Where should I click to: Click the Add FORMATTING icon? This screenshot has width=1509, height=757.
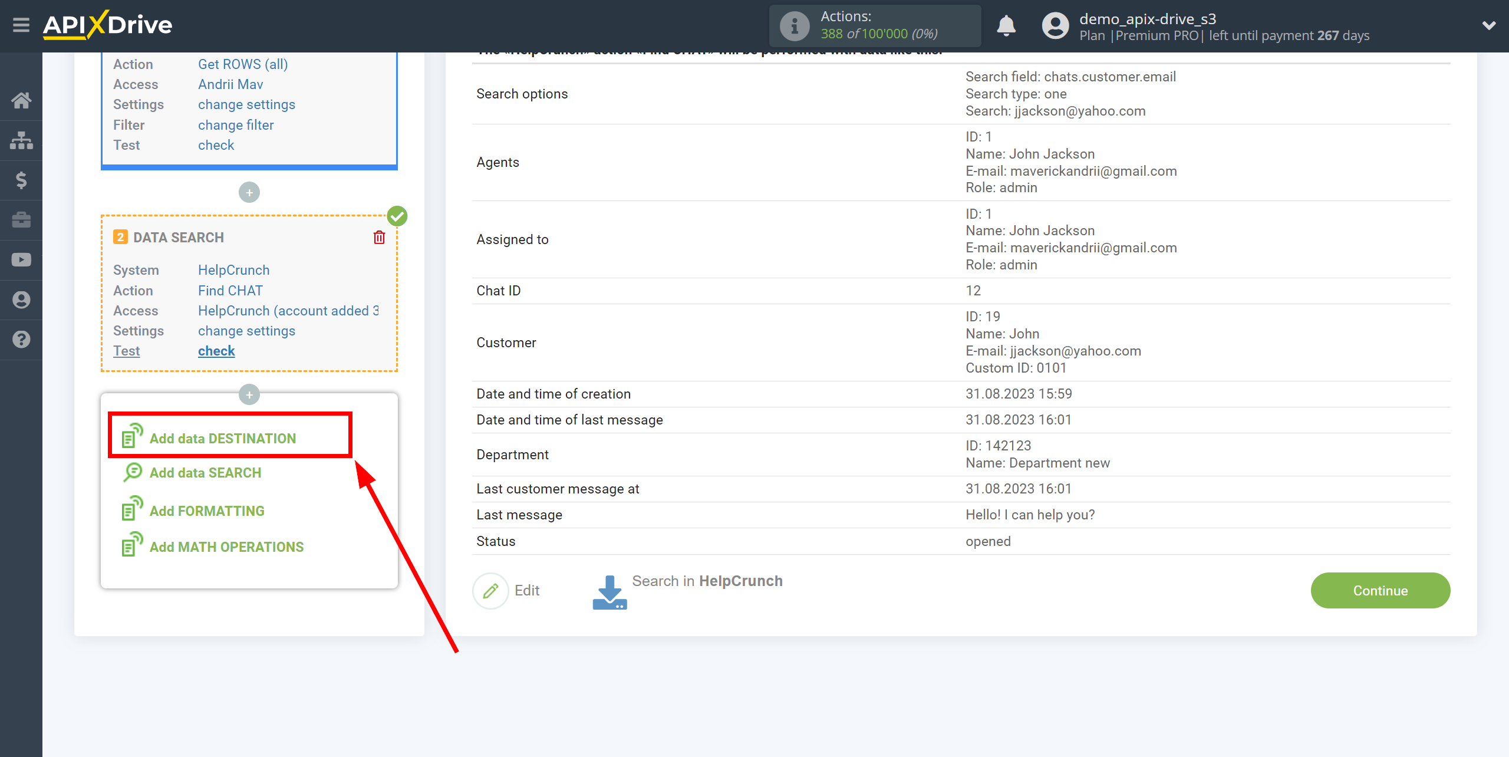[132, 509]
